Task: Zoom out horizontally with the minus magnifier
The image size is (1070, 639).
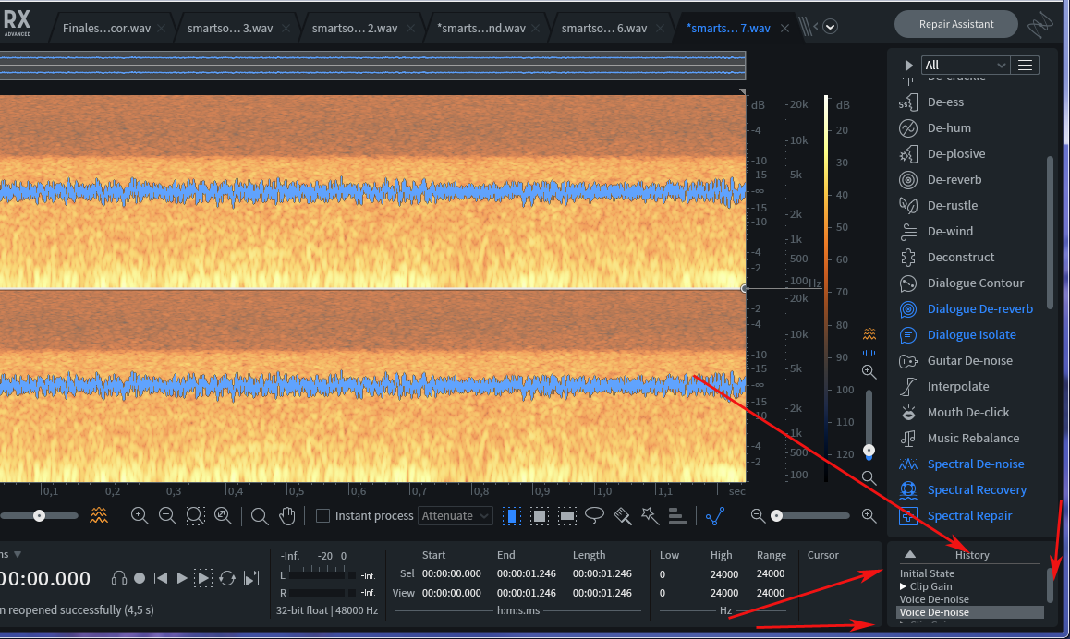Action: point(167,516)
